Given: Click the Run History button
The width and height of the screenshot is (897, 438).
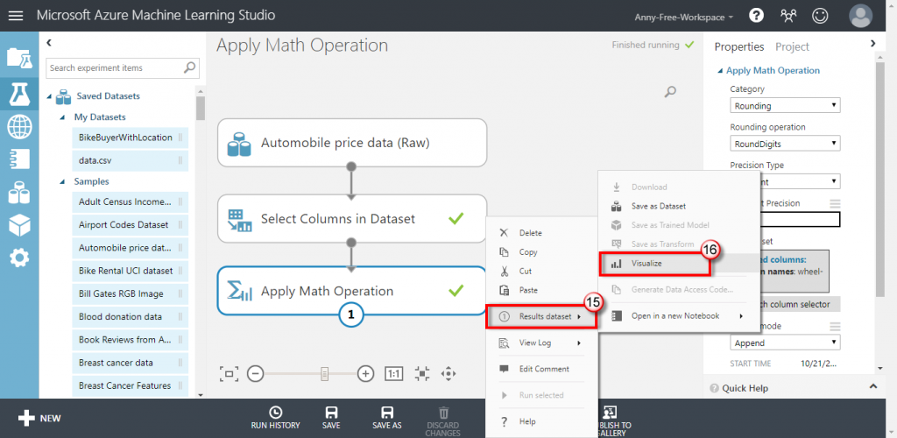Looking at the screenshot, I should (x=275, y=418).
